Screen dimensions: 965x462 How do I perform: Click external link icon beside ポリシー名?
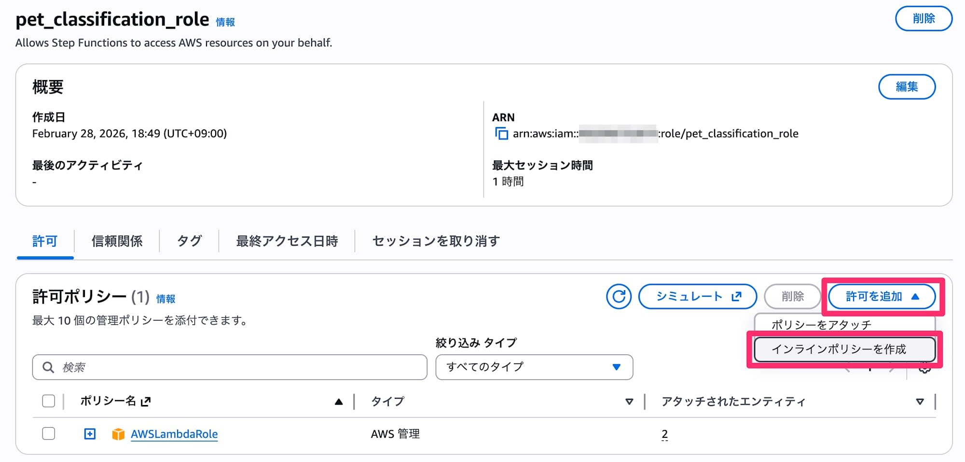146,401
